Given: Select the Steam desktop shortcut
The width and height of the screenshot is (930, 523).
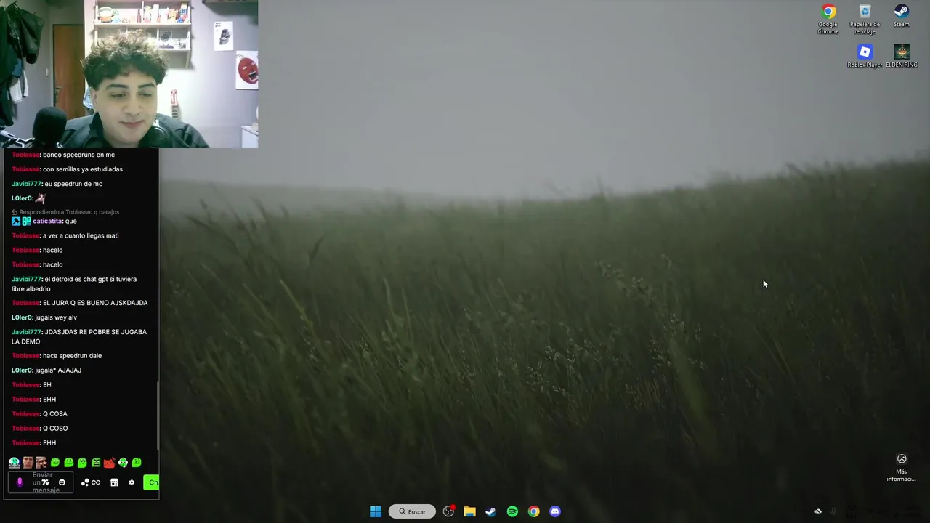Looking at the screenshot, I should [902, 16].
